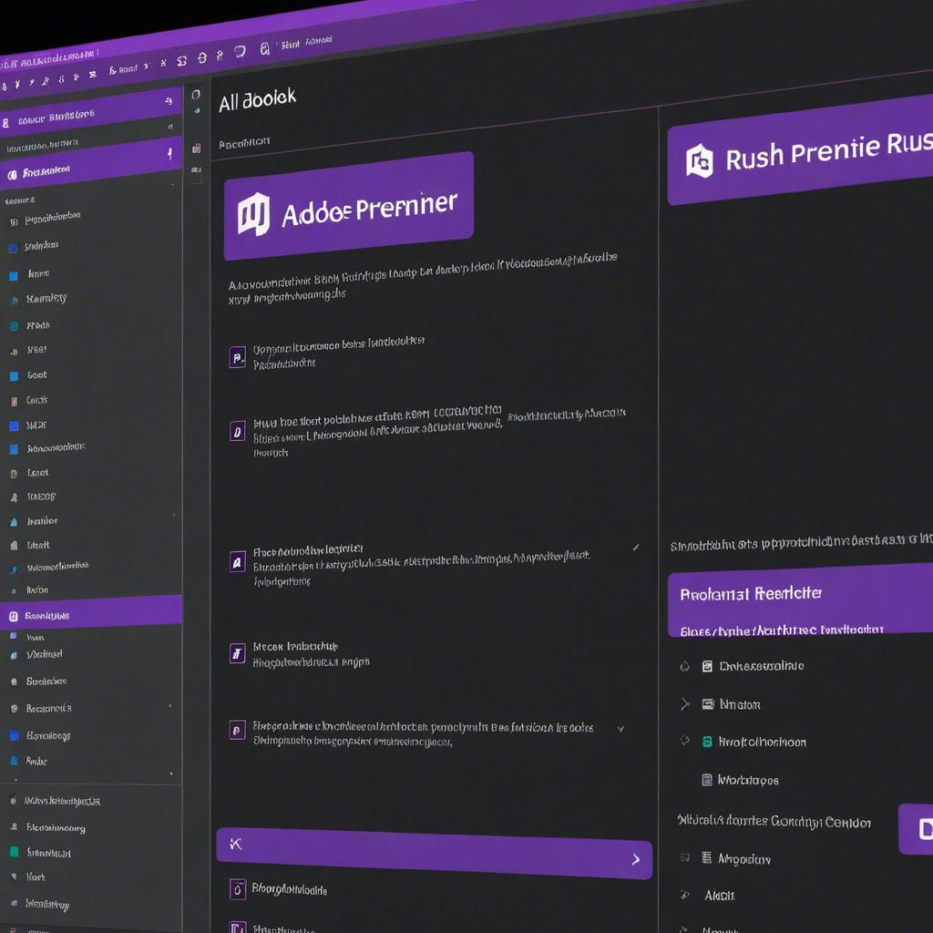Click the icon beside Bfoorgfoivioolrie item

pyautogui.click(x=238, y=889)
